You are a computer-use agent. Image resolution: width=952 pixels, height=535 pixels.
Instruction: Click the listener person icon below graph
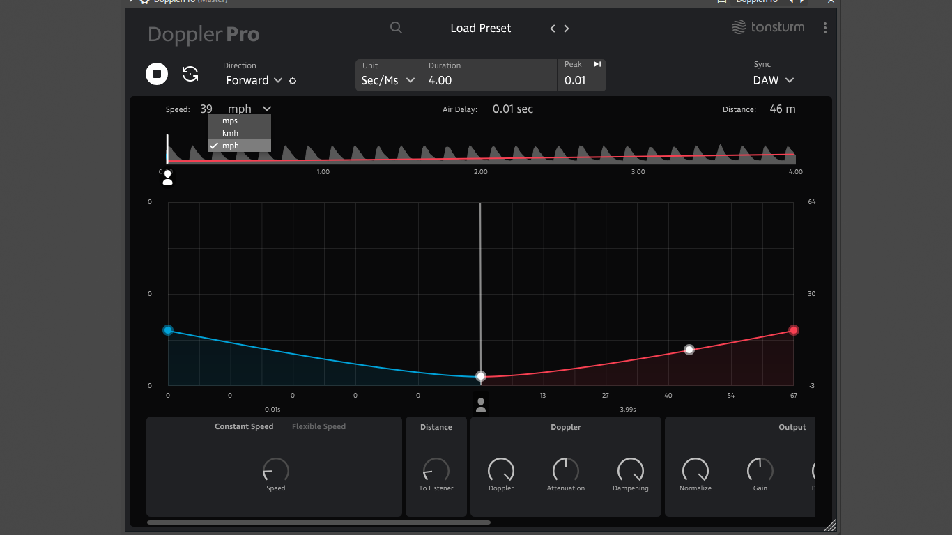(480, 405)
